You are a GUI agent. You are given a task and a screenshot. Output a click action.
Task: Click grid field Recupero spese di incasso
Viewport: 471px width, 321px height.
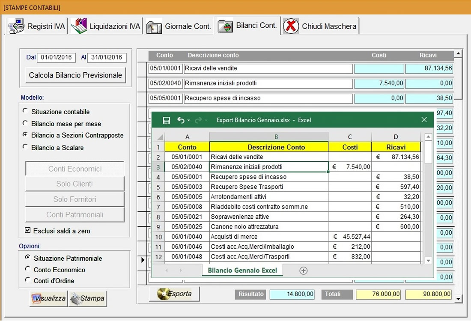[268, 98]
